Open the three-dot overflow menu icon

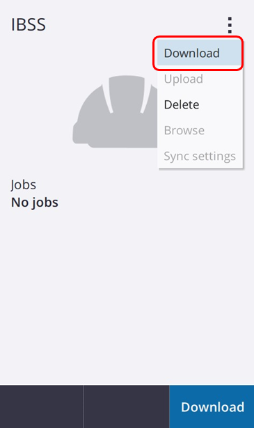tap(230, 25)
